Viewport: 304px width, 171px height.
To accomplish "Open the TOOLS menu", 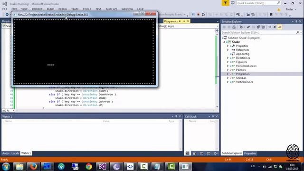I will pyautogui.click(x=87, y=9).
